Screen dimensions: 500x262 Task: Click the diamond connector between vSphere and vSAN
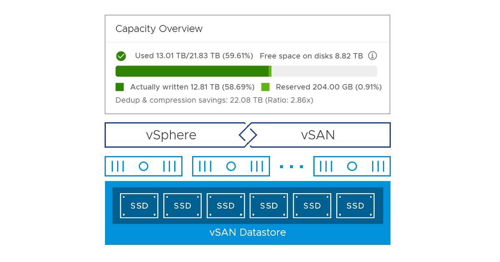click(x=247, y=135)
